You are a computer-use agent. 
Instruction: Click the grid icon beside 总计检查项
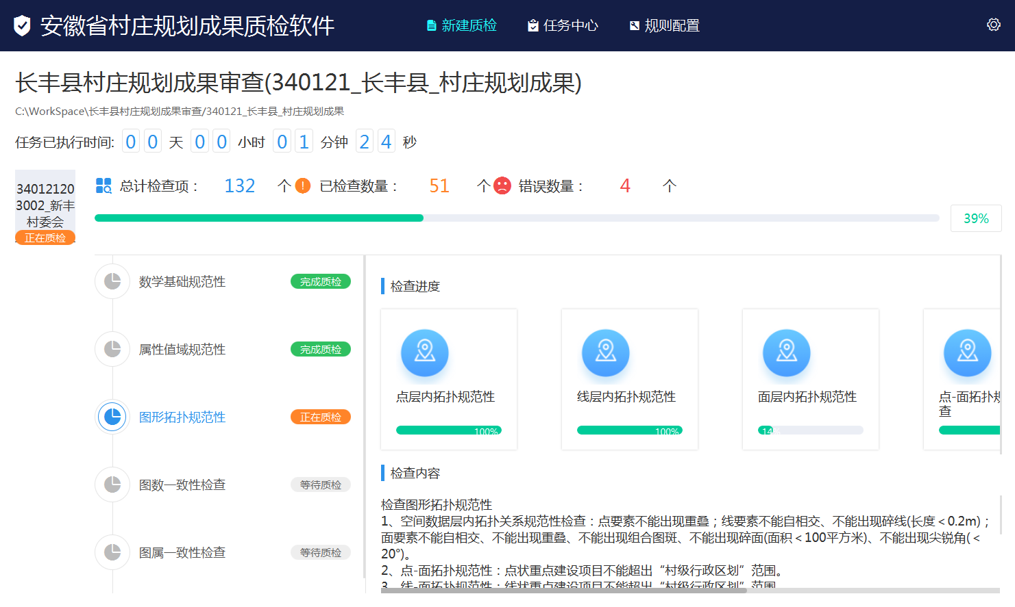[x=105, y=185]
